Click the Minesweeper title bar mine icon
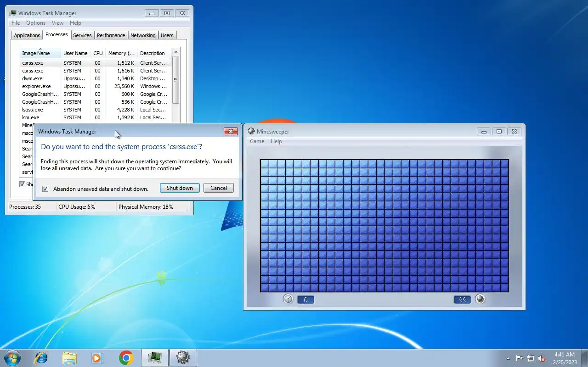The height and width of the screenshot is (367, 588). (x=251, y=131)
